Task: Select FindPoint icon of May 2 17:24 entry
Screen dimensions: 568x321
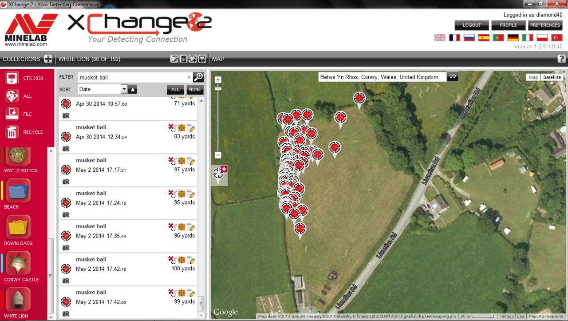Action: (x=66, y=203)
